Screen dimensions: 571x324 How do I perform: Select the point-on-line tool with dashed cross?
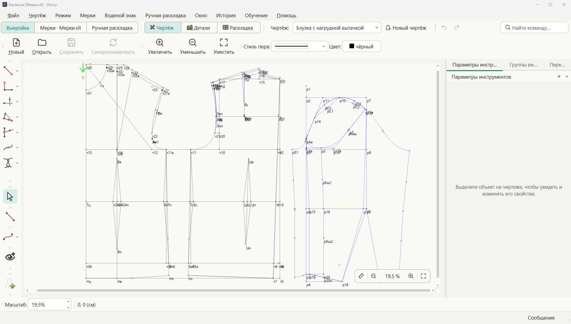(x=8, y=101)
